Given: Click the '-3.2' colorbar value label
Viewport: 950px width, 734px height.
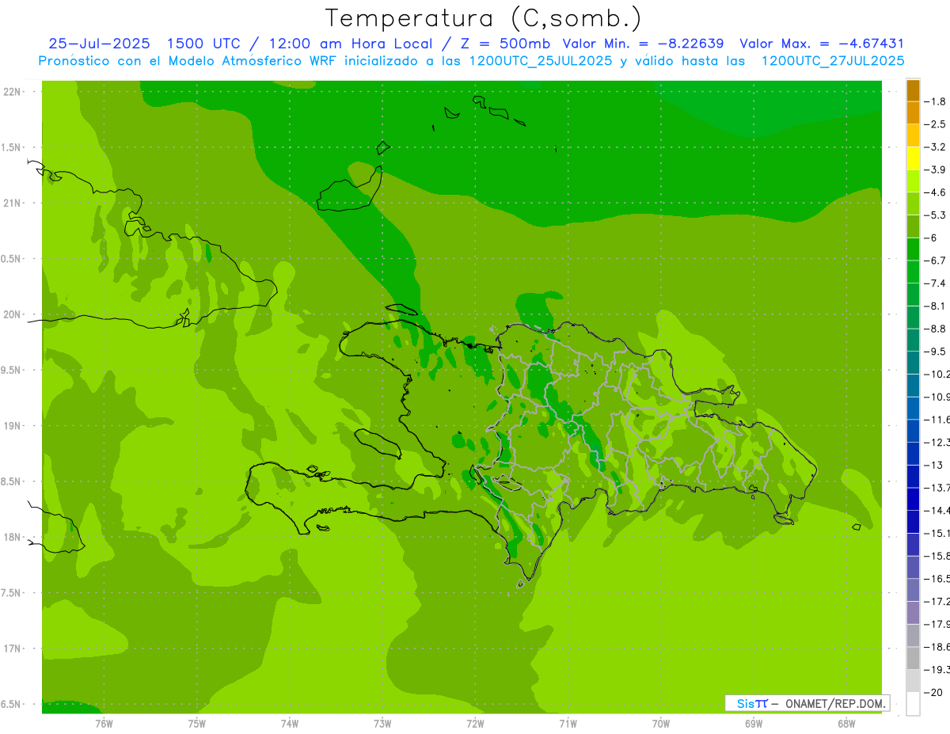Looking at the screenshot, I should click(935, 147).
